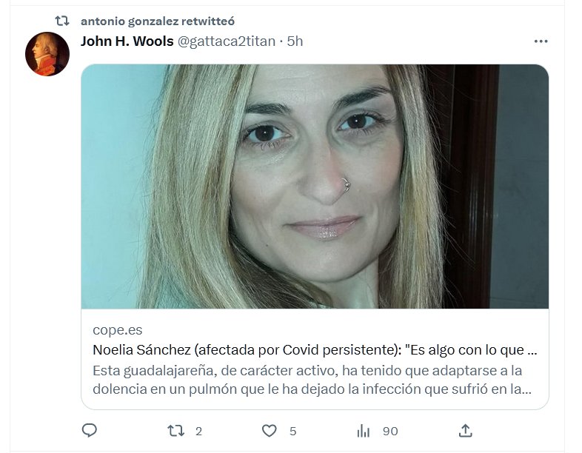Open the cope.es domain link
Image resolution: width=582 pixels, height=453 pixels.
pyautogui.click(x=117, y=330)
